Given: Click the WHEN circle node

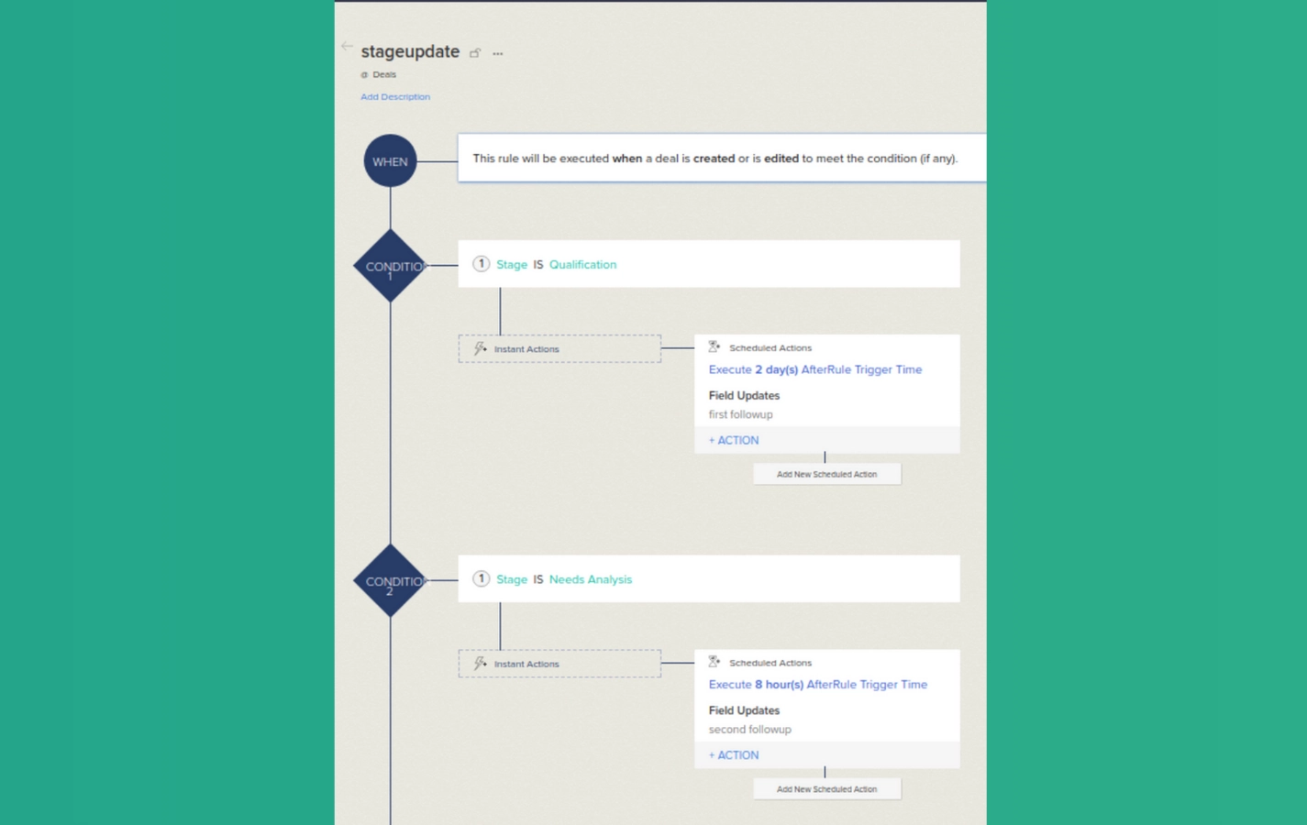Looking at the screenshot, I should click(390, 161).
